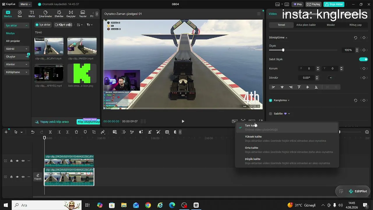
Task: Lock the lower timeline track
Action: coord(11,177)
